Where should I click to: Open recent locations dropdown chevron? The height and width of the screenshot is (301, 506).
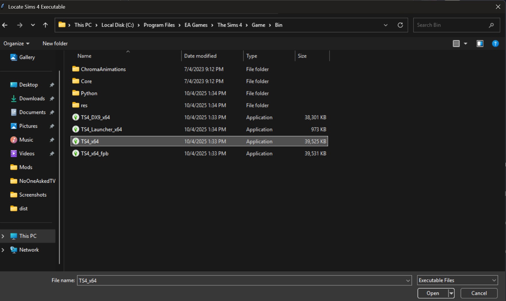point(33,25)
